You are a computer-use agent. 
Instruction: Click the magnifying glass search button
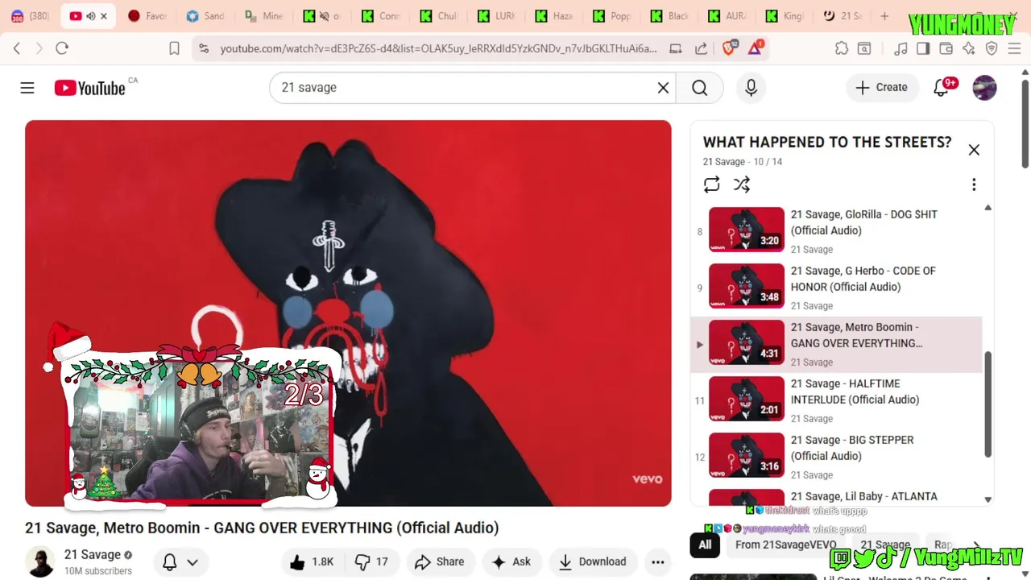699,88
